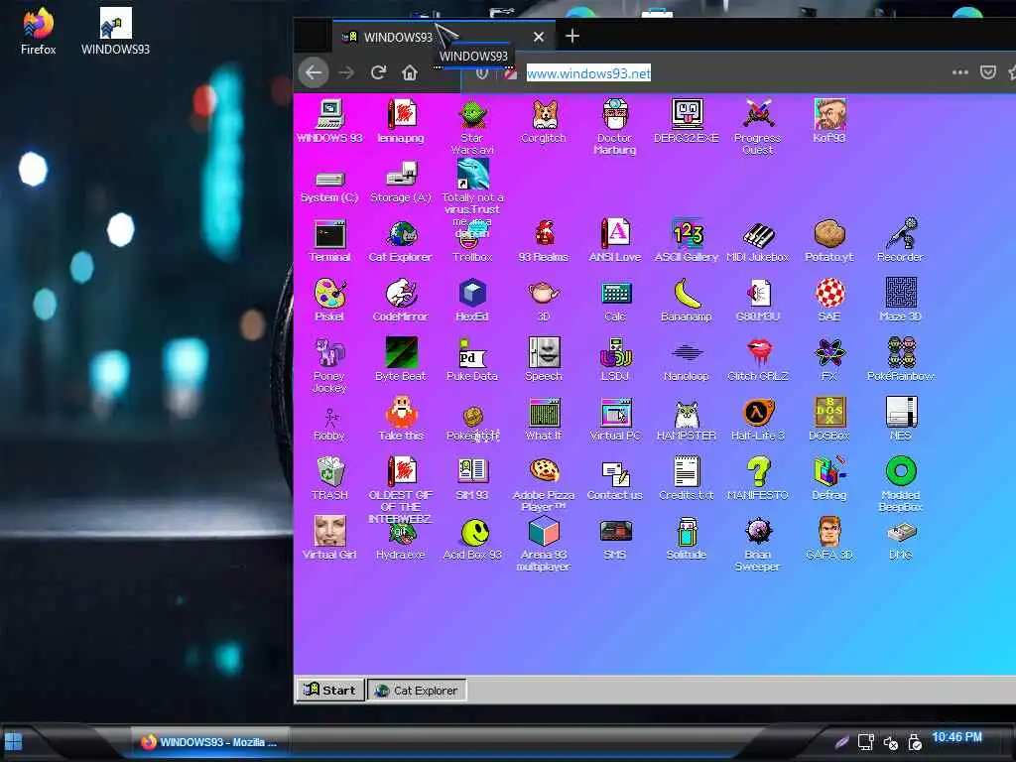Open Nanoloop icon
The width and height of the screenshot is (1016, 762).
pyautogui.click(x=687, y=352)
